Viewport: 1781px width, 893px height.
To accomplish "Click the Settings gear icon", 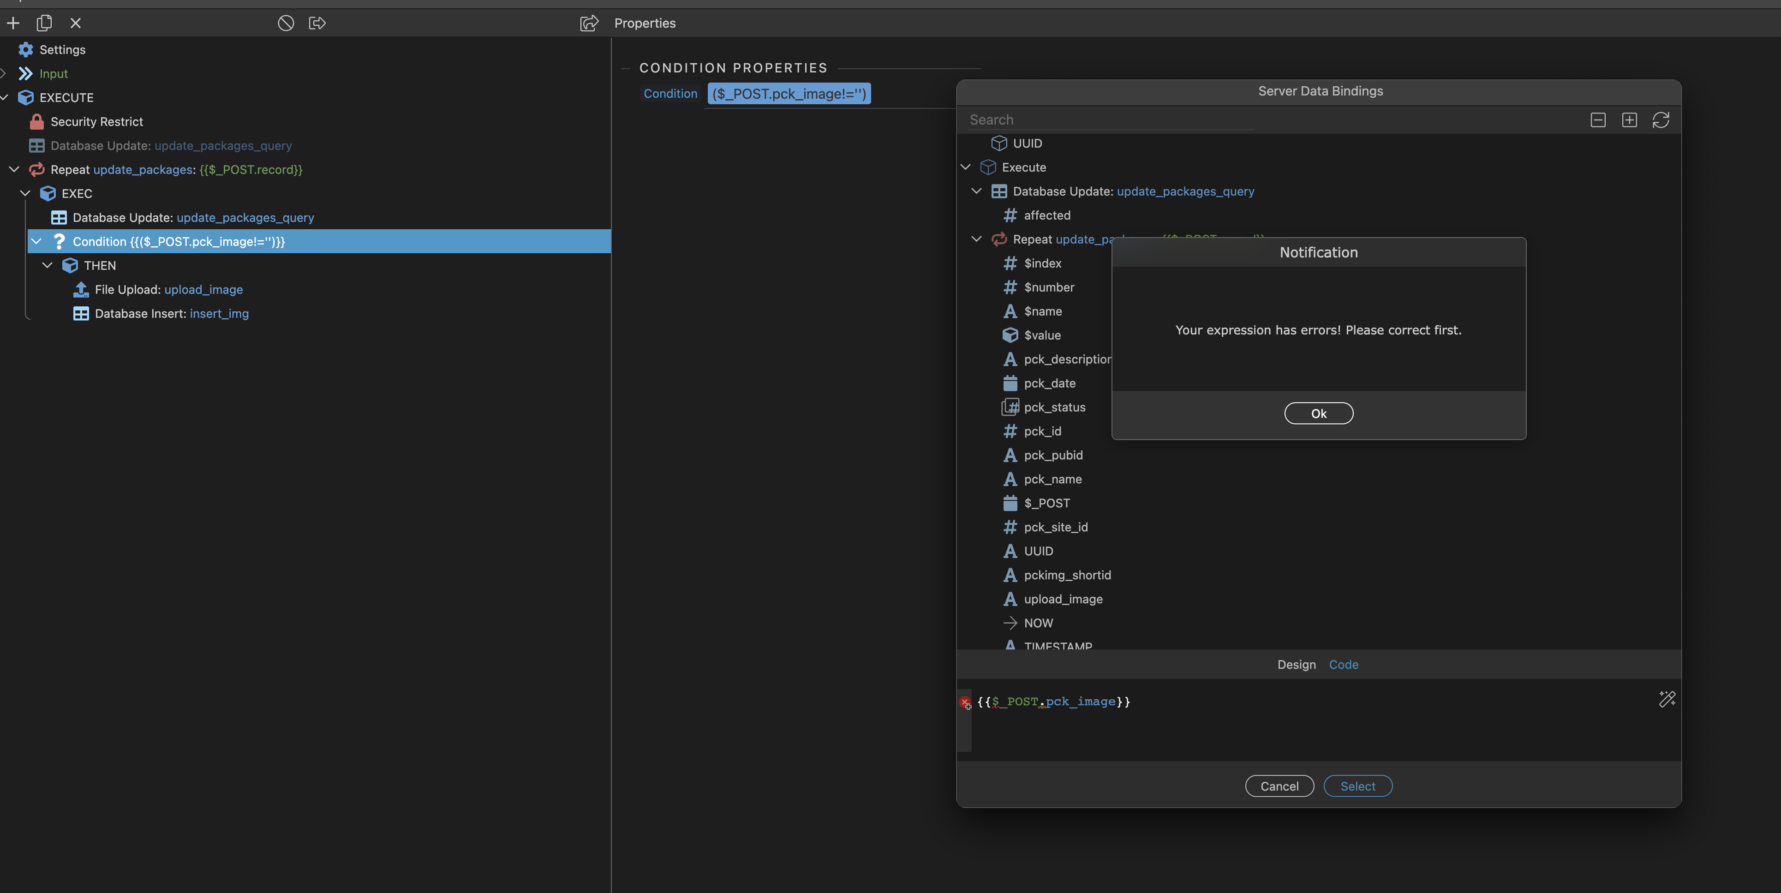I will pyautogui.click(x=25, y=50).
